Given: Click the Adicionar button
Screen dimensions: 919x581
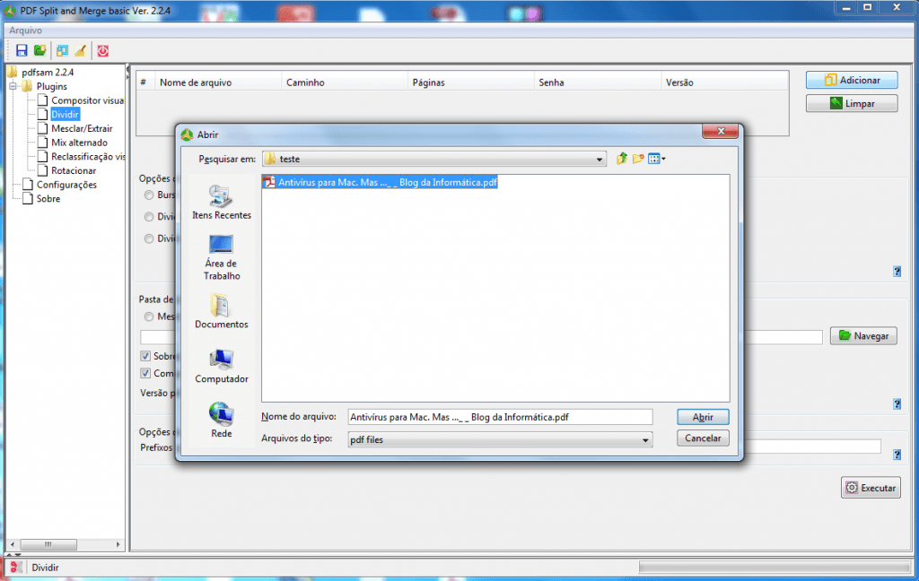Looking at the screenshot, I should (852, 80).
